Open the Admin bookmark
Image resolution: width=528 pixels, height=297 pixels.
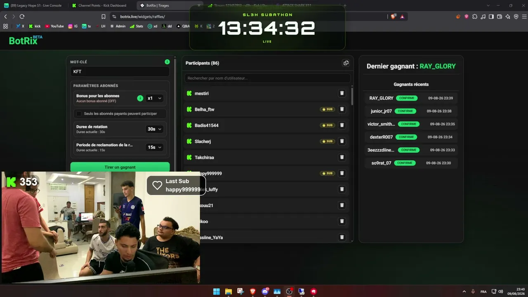click(118, 26)
